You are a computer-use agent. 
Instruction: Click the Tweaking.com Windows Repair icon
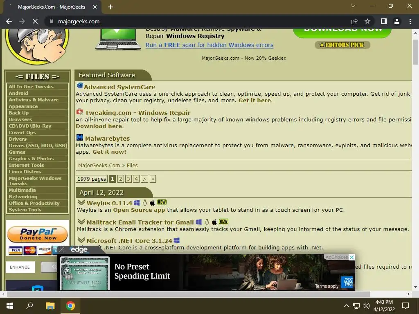[x=80, y=112]
